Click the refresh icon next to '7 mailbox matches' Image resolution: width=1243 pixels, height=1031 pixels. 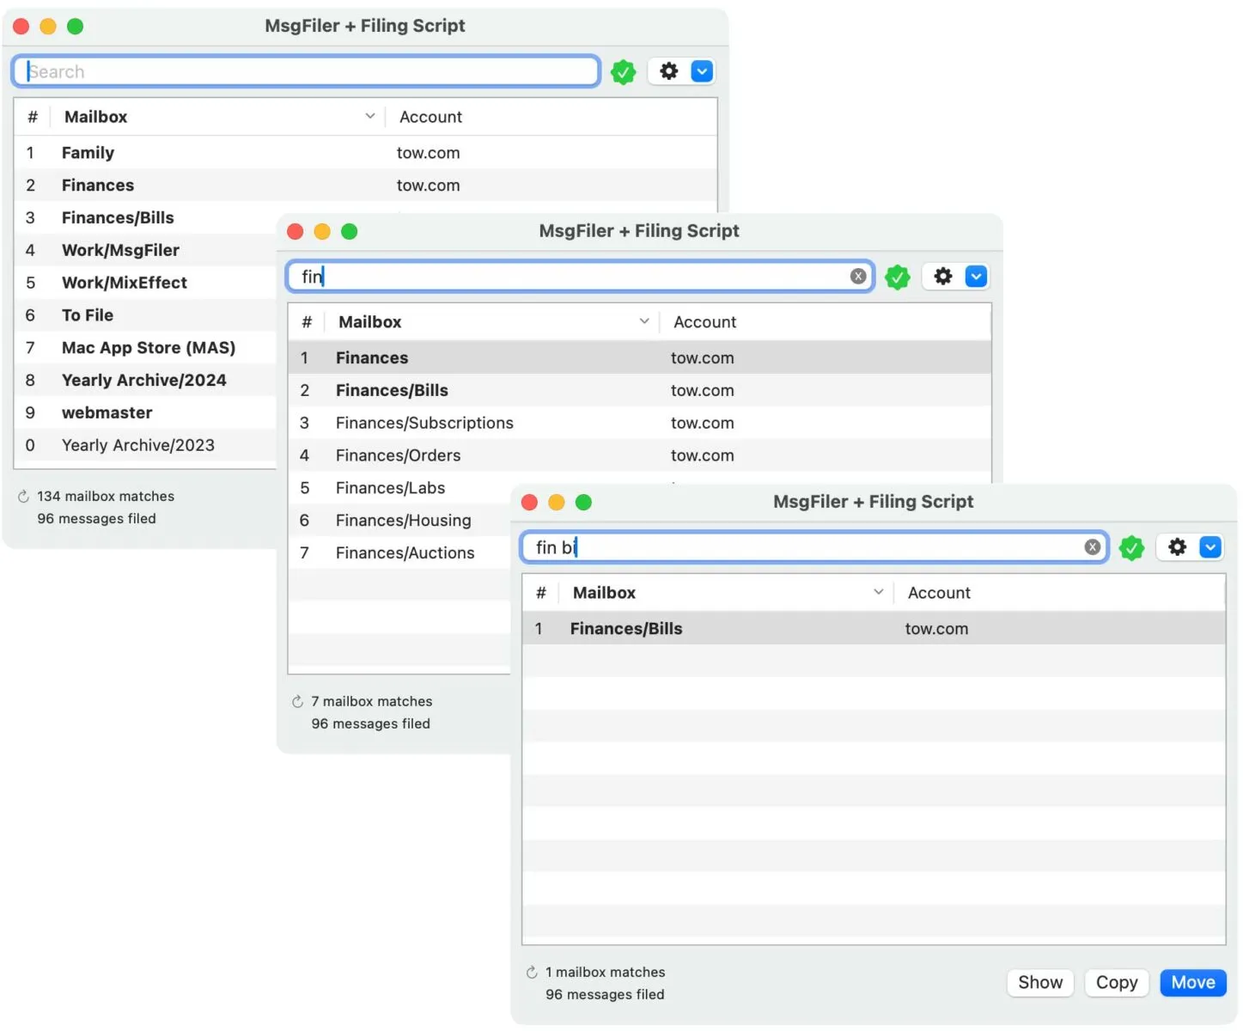(297, 702)
